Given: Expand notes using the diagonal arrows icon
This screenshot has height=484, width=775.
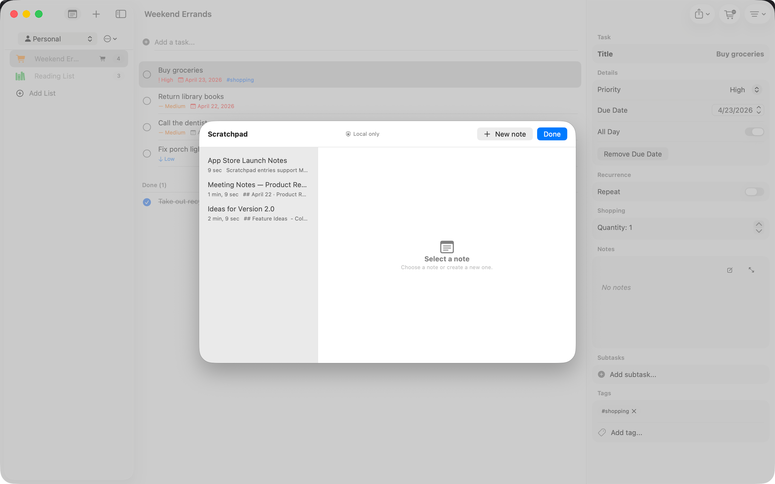Looking at the screenshot, I should (751, 270).
